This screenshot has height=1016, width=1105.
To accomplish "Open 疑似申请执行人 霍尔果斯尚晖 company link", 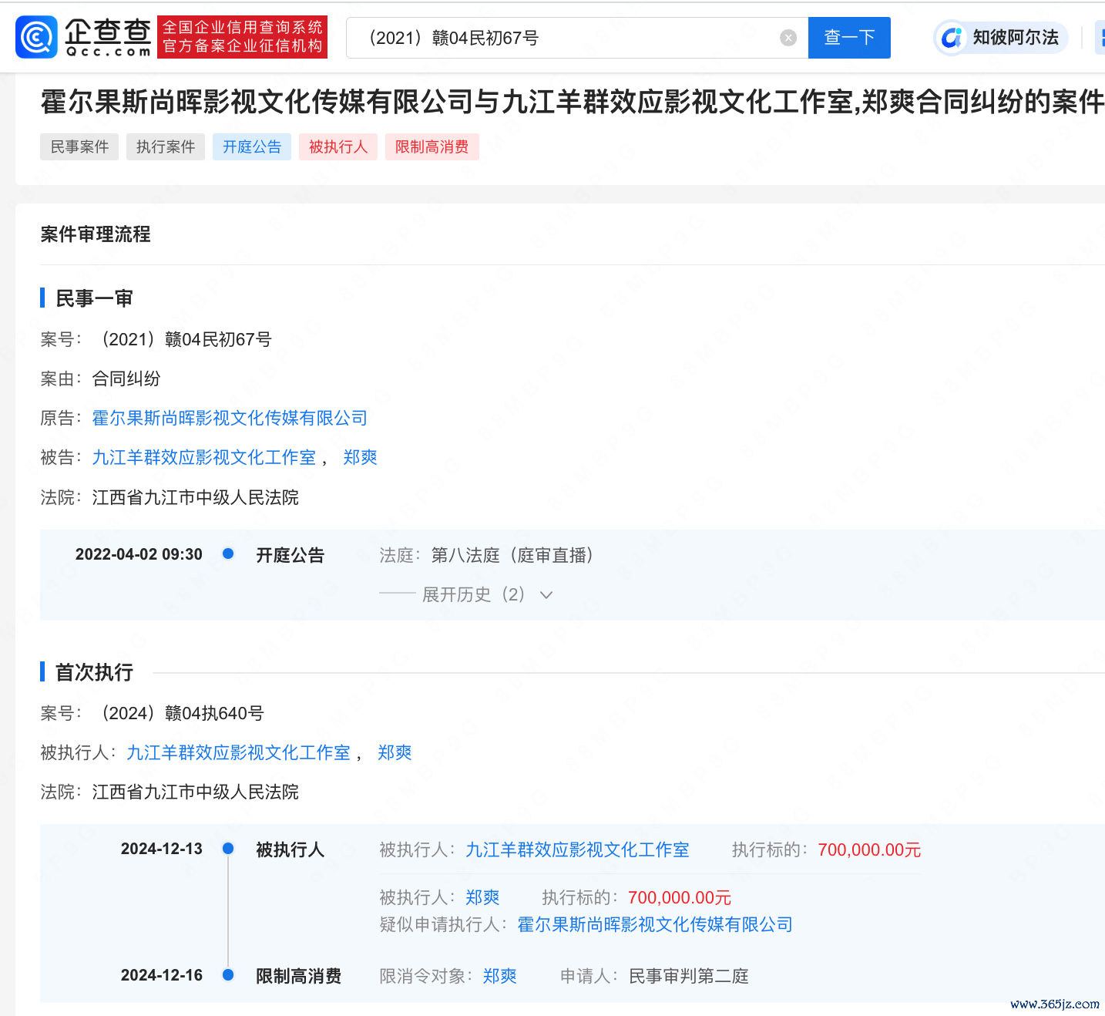I will [655, 924].
